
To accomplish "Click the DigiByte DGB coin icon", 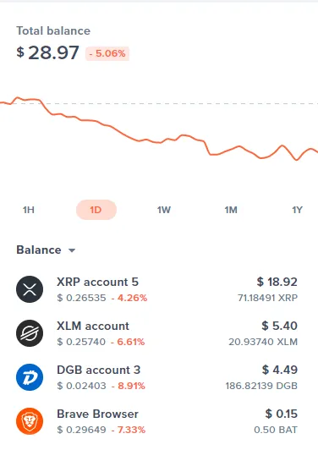I will click(30, 377).
